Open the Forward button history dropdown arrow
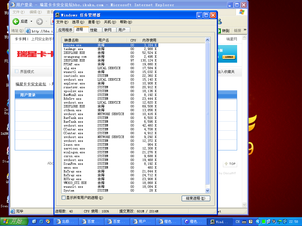This screenshot has height=226, width=302. (46, 21)
